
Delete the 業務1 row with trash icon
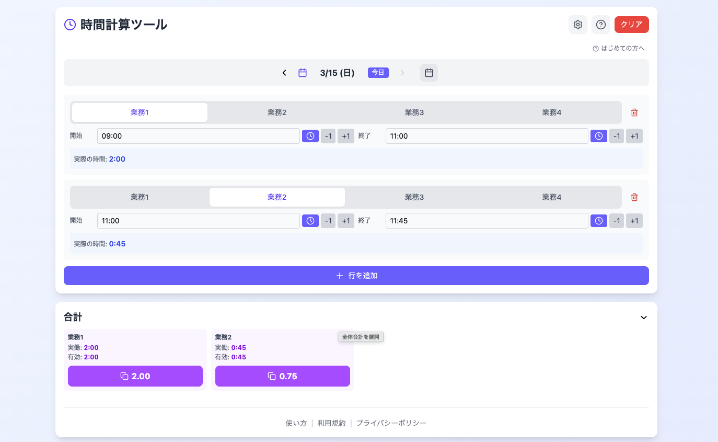pyautogui.click(x=634, y=112)
